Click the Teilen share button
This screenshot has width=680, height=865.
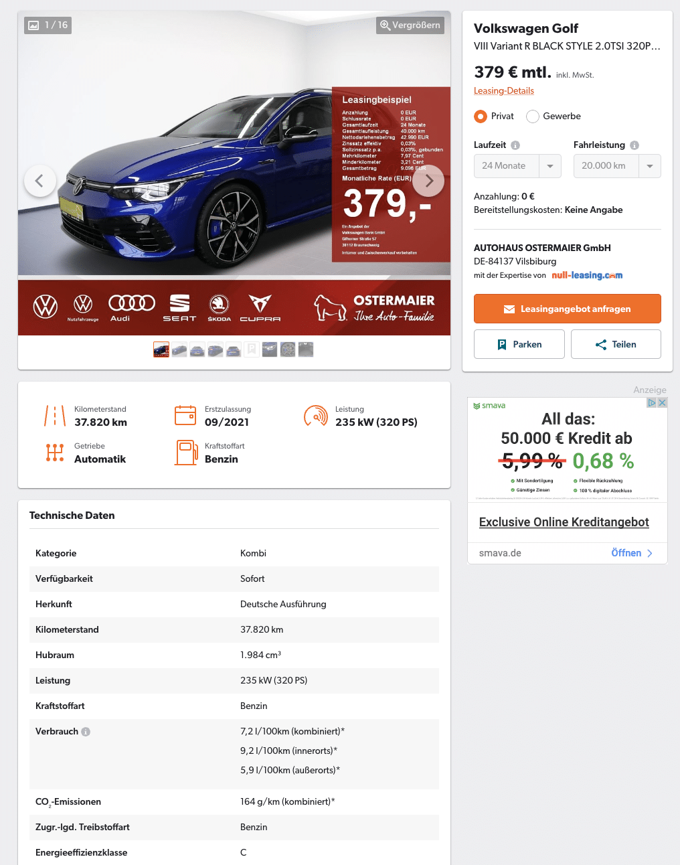(x=616, y=344)
